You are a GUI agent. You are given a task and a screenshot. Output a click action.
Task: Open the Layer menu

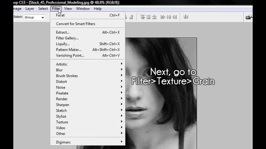point(30,9)
